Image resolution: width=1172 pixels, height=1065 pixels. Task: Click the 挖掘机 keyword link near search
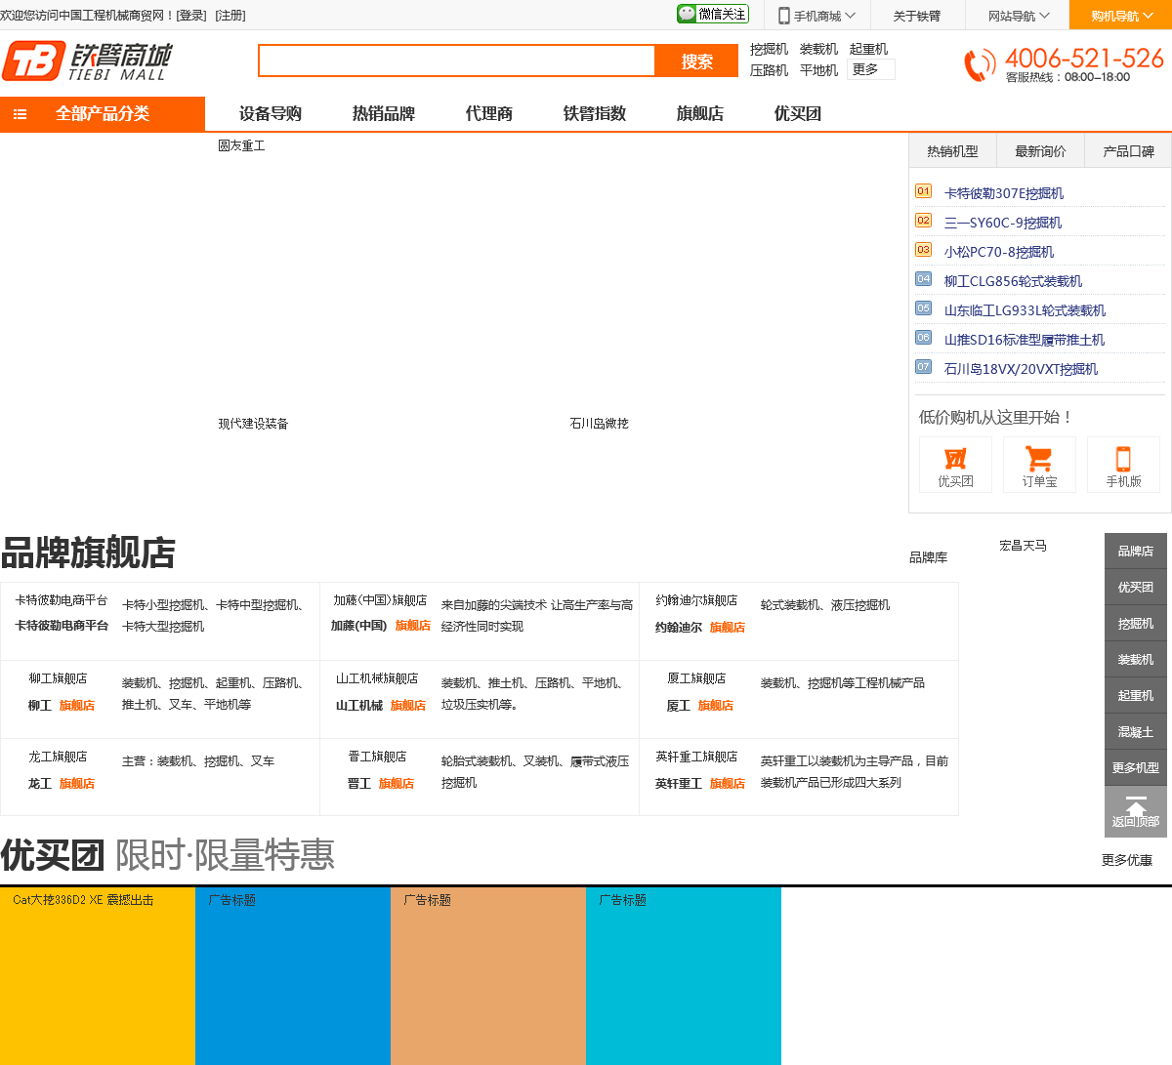pos(769,49)
